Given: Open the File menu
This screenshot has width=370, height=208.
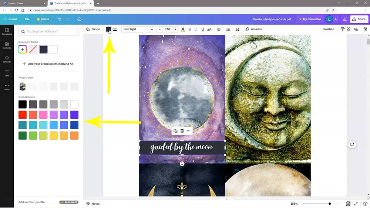Looking at the screenshot, I should (27, 19).
